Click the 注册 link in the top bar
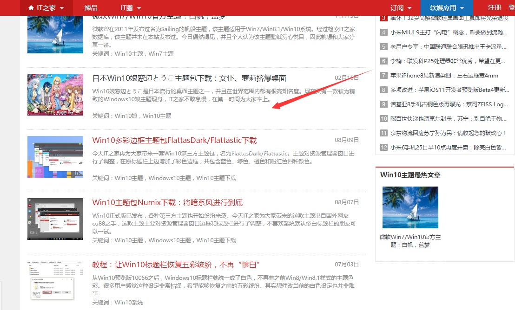 point(494,8)
